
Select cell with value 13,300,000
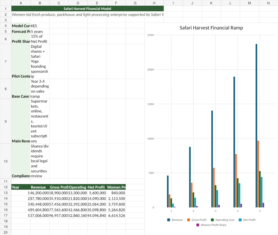pyautogui.click(x=78, y=193)
